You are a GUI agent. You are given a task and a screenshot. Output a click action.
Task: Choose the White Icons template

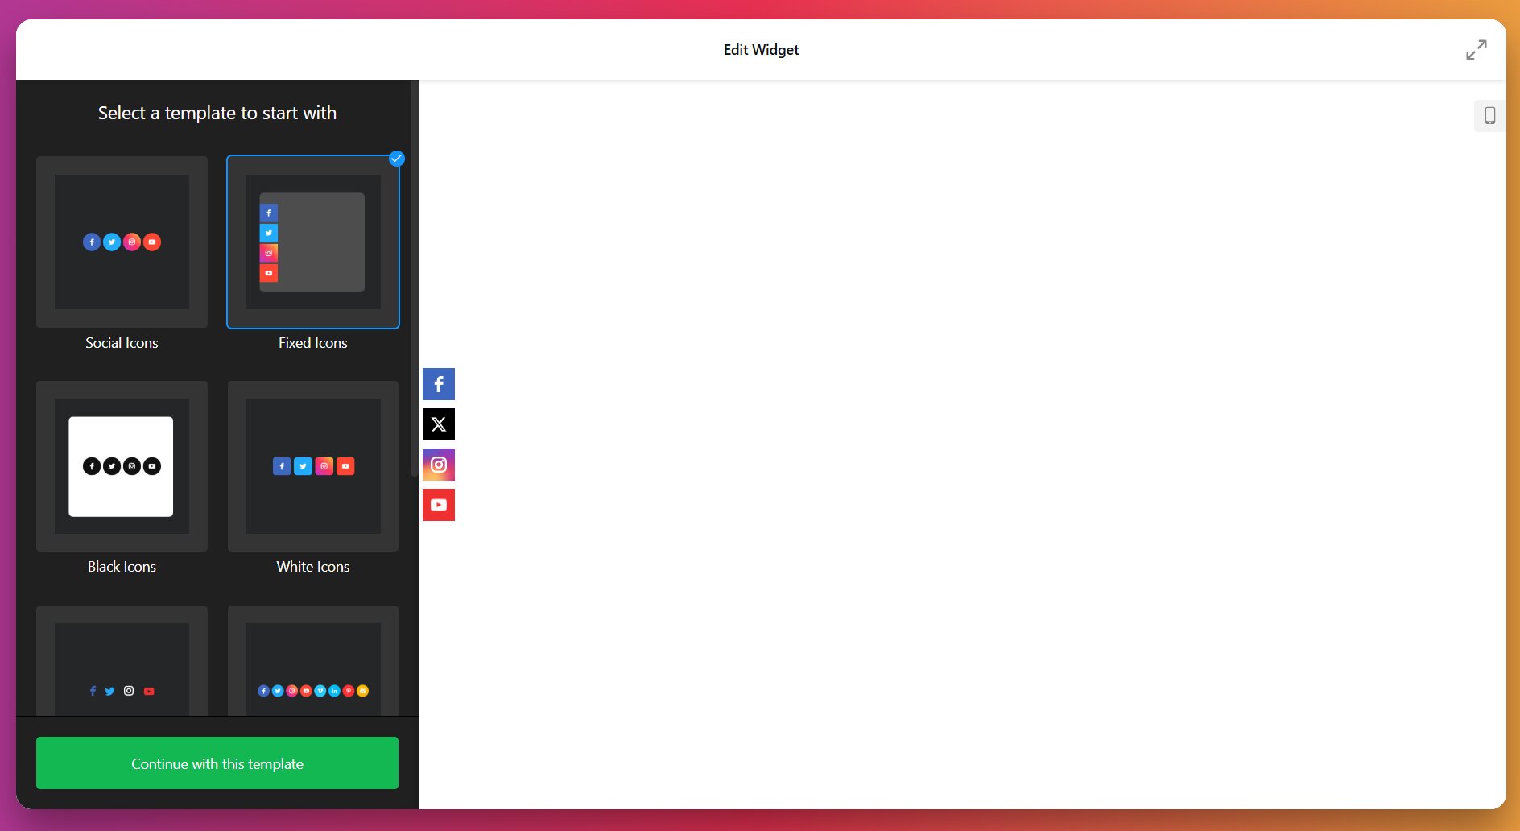tap(313, 466)
